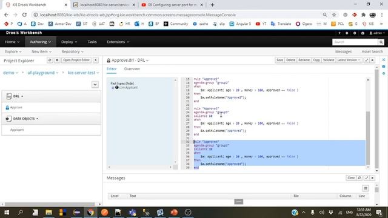Expand the demo organizational unit dropdown

10,73
